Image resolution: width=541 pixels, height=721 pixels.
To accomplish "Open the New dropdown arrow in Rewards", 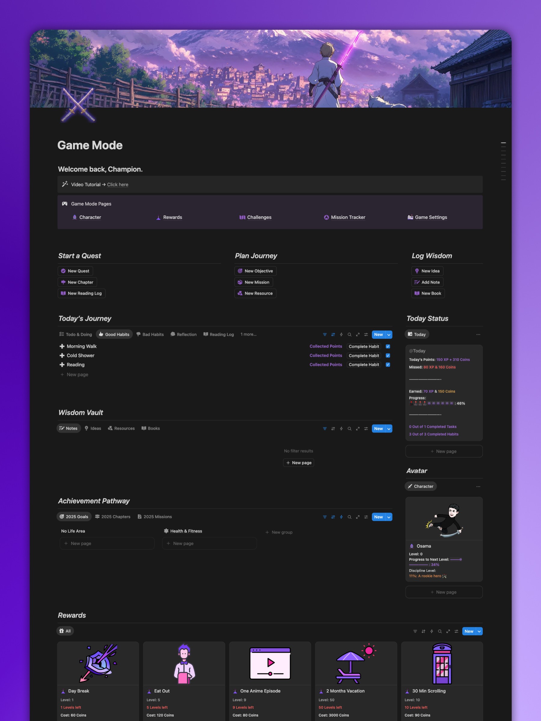I will click(479, 631).
